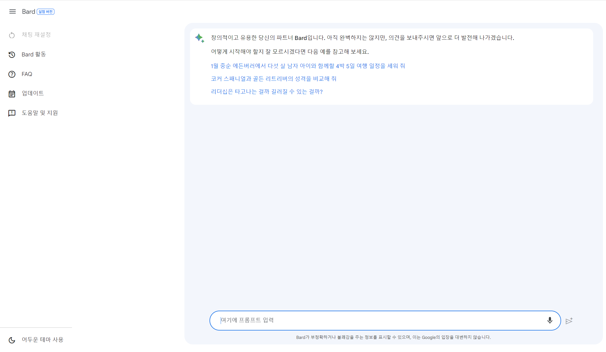Select the chat reset icon
The image size is (606, 352).
[12, 35]
